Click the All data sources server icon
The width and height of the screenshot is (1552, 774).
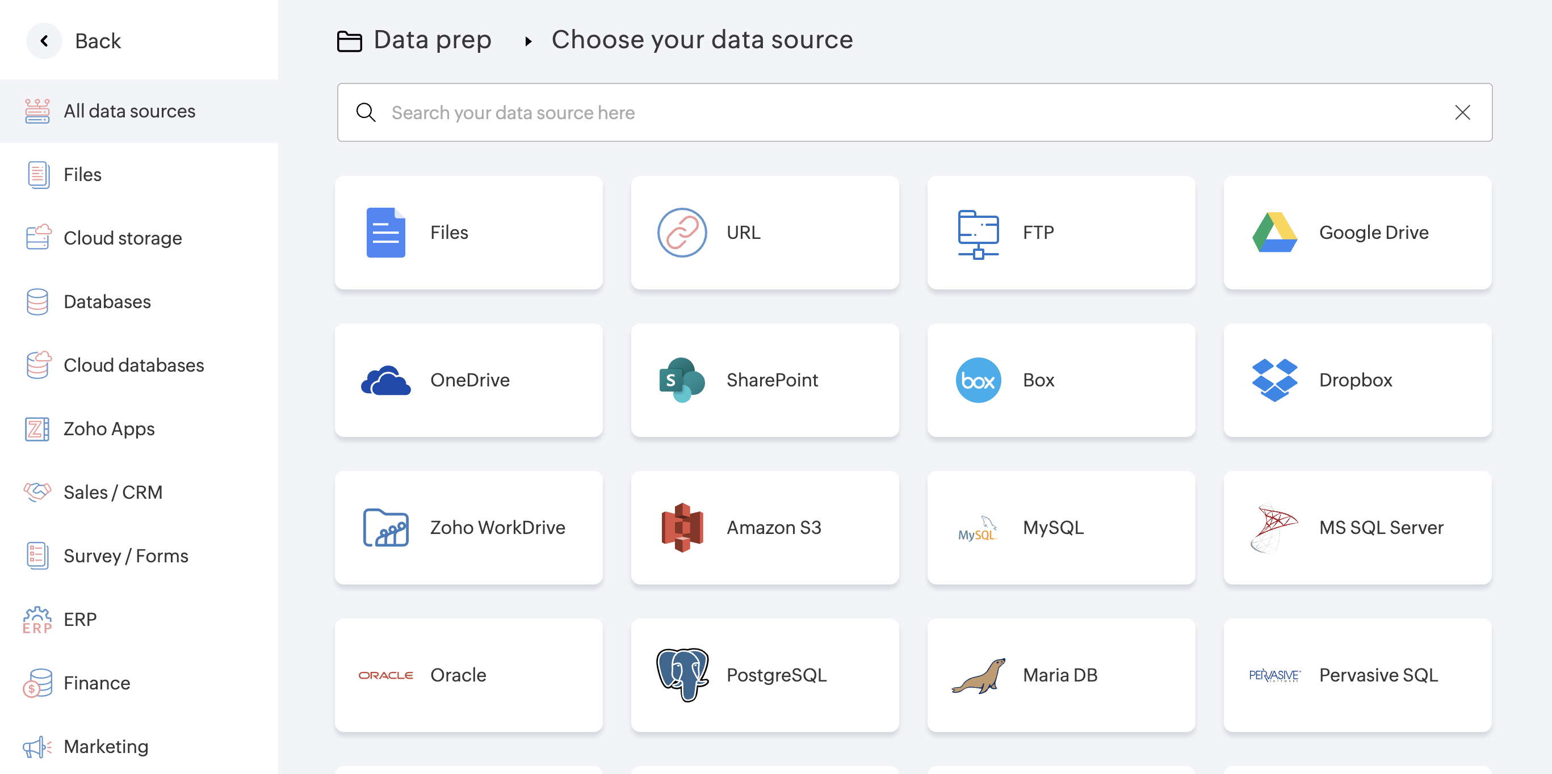pyautogui.click(x=37, y=111)
